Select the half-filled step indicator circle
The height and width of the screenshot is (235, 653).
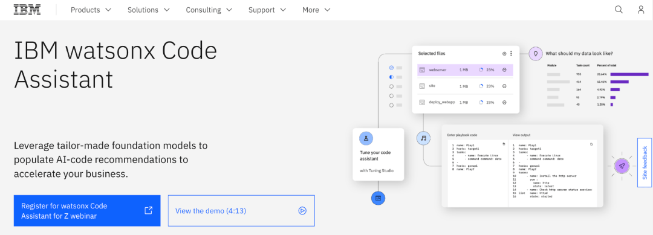point(391,77)
